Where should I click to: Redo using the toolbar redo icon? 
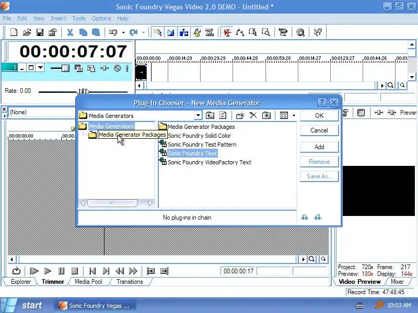(x=133, y=32)
